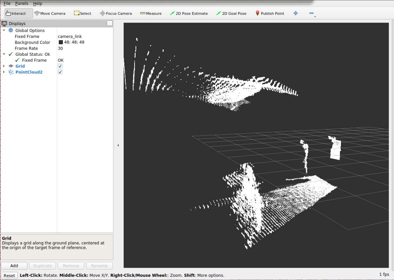Select the PointCloud2 tree item label
Screen dimensions: 394x280
tap(29, 72)
